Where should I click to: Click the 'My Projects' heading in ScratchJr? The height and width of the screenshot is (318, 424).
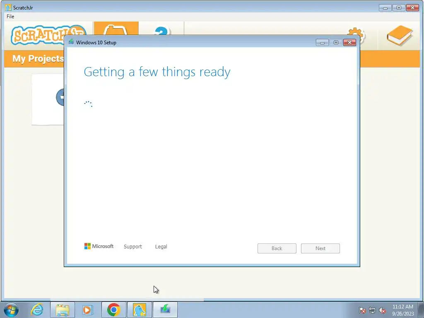coord(38,58)
